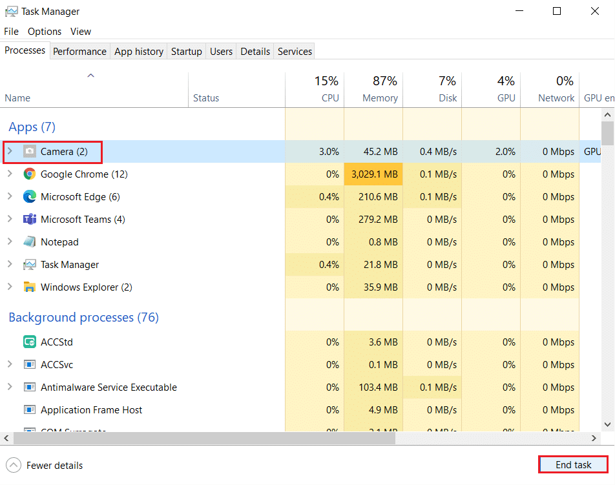The image size is (615, 485).
Task: Open the Users tab
Action: tap(221, 52)
